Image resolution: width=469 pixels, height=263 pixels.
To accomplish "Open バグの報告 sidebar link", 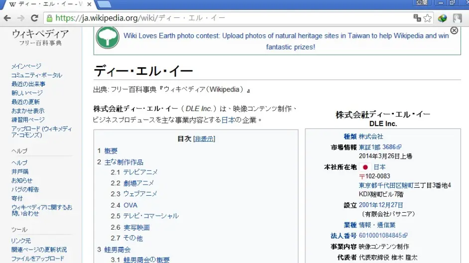I will point(25,190).
